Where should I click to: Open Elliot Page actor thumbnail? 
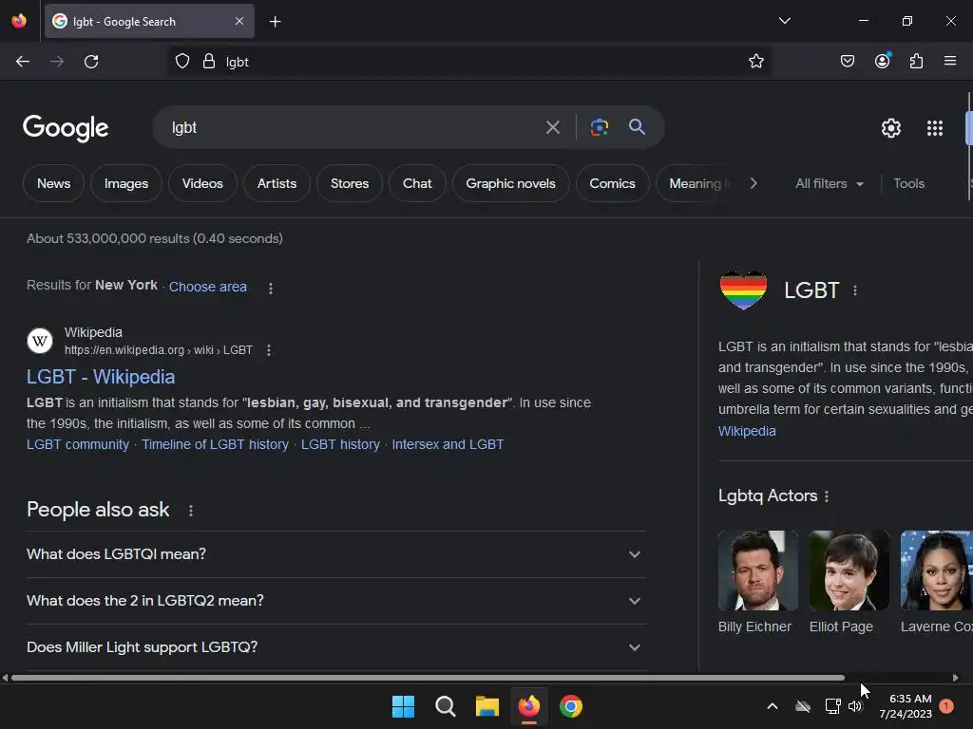(849, 570)
